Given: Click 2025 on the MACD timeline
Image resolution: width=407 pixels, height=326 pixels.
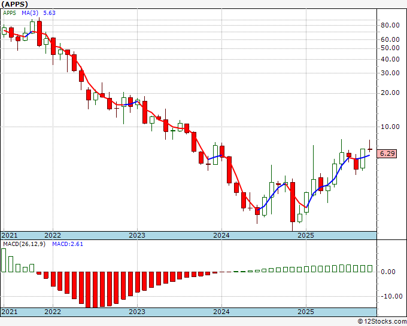Looking at the screenshot, I should (306, 312).
